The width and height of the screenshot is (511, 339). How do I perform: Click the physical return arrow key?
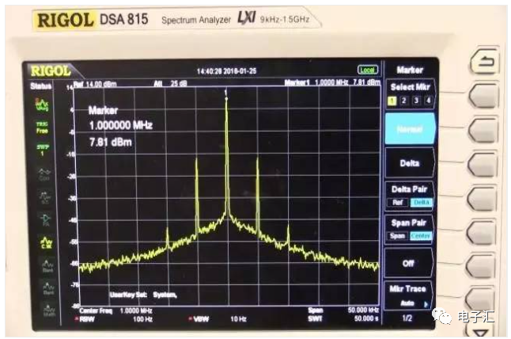tap(485, 62)
